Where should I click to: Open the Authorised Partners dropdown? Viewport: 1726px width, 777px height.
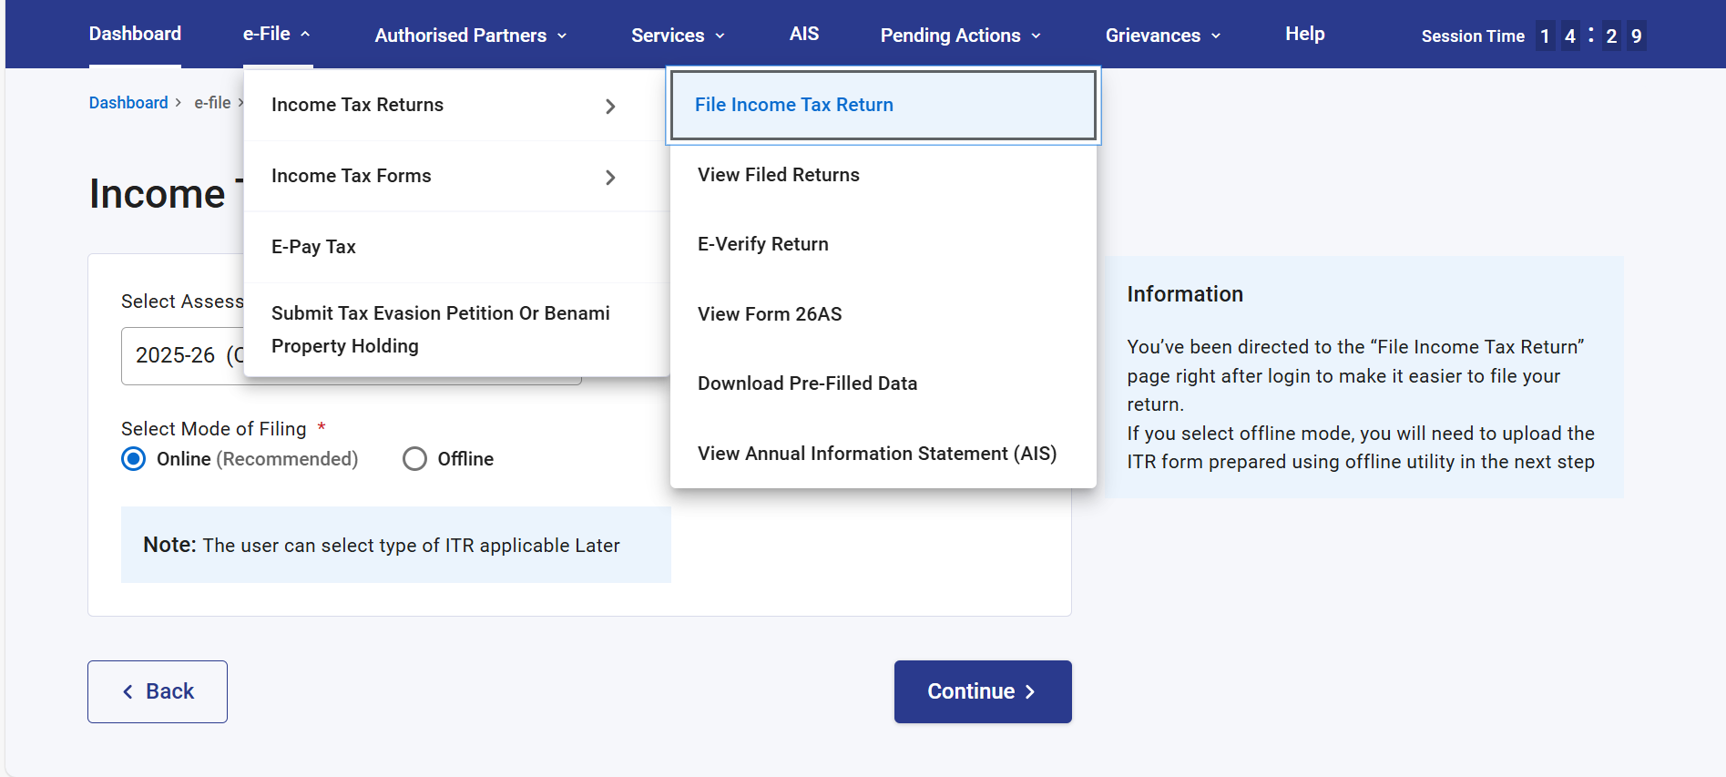(470, 36)
